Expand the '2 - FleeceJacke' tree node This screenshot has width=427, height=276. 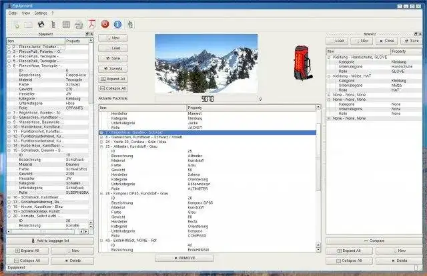point(9,47)
